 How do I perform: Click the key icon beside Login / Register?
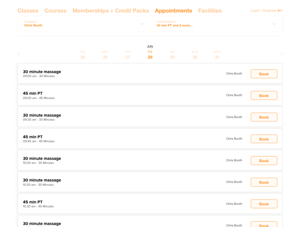coord(280,11)
